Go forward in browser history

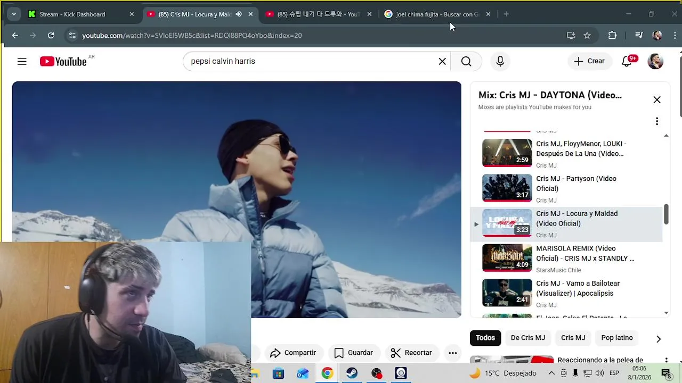pyautogui.click(x=33, y=36)
